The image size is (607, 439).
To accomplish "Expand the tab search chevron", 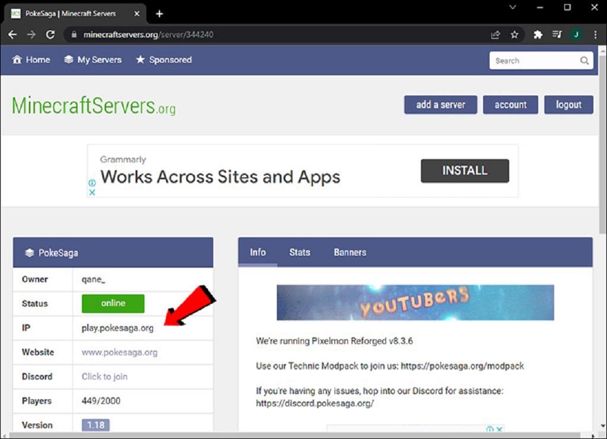I will click(513, 7).
